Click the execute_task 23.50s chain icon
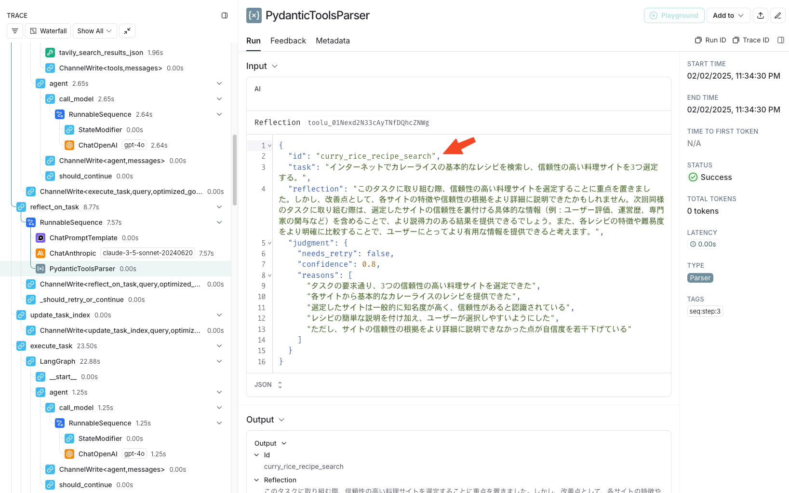Viewport: 789px width, 493px height. 21,346
